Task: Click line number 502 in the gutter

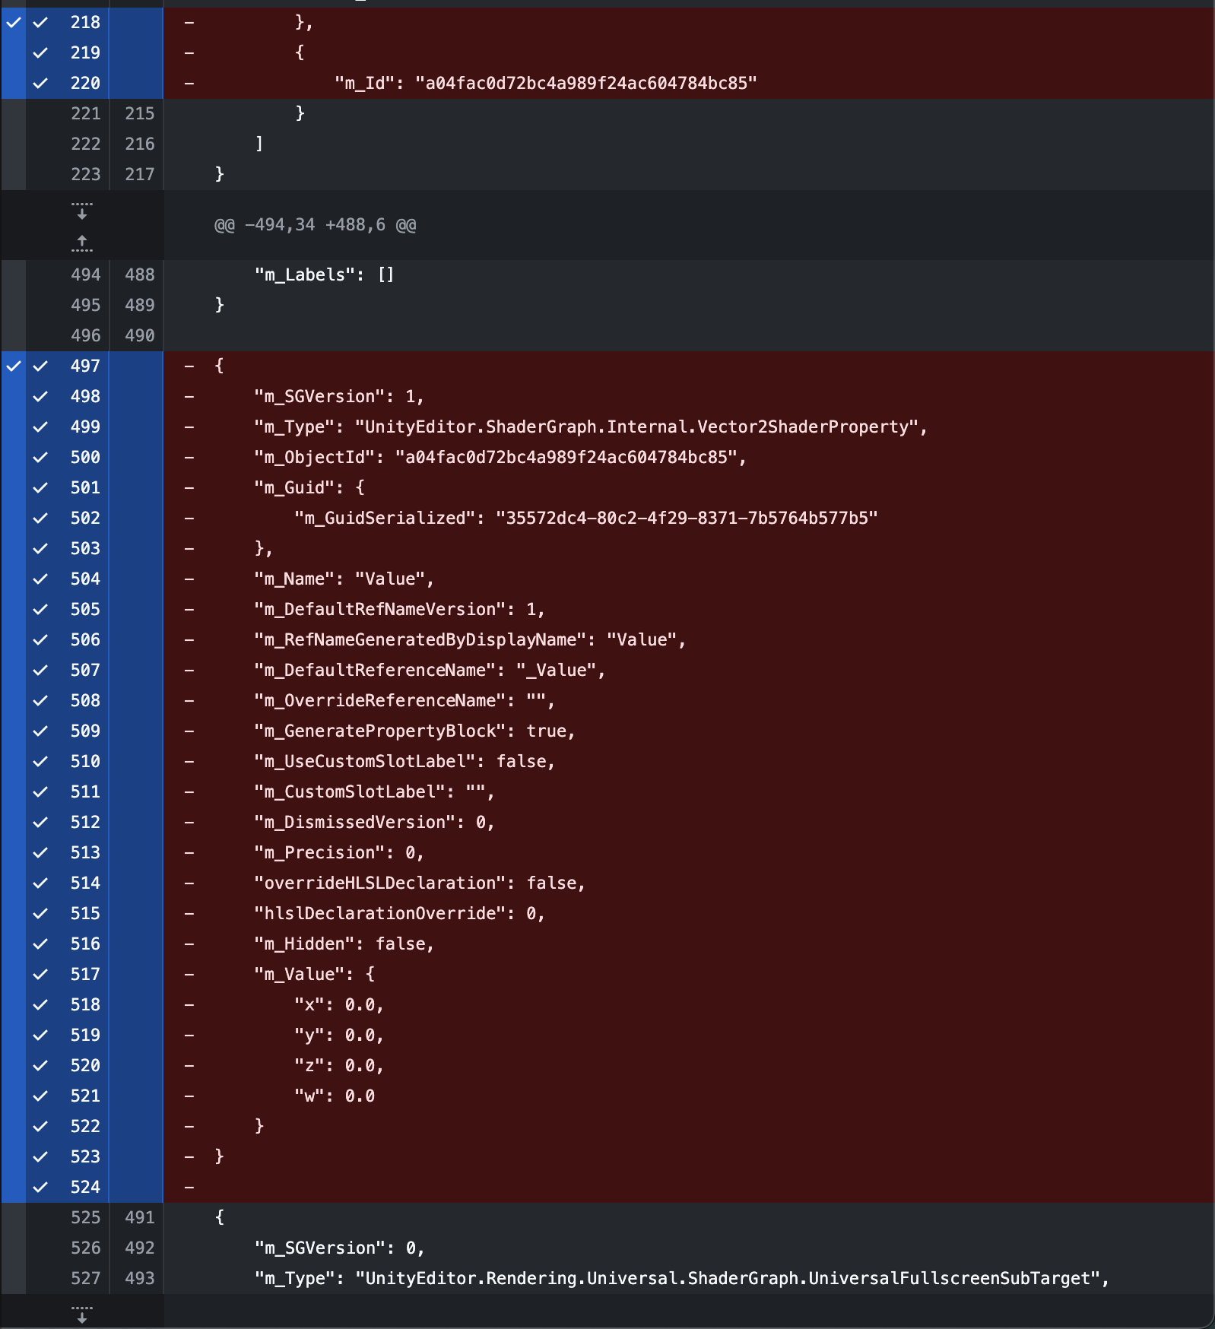Action: tap(85, 518)
